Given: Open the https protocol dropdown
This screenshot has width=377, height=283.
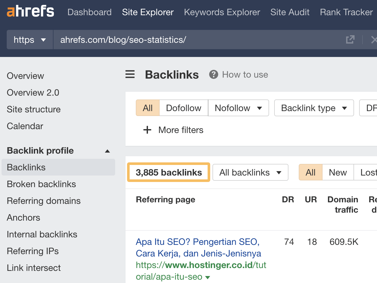Looking at the screenshot, I should (x=29, y=39).
